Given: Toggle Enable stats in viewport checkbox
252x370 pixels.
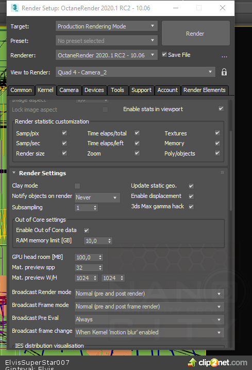Looking at the screenshot, I should pyautogui.click(x=221, y=109).
